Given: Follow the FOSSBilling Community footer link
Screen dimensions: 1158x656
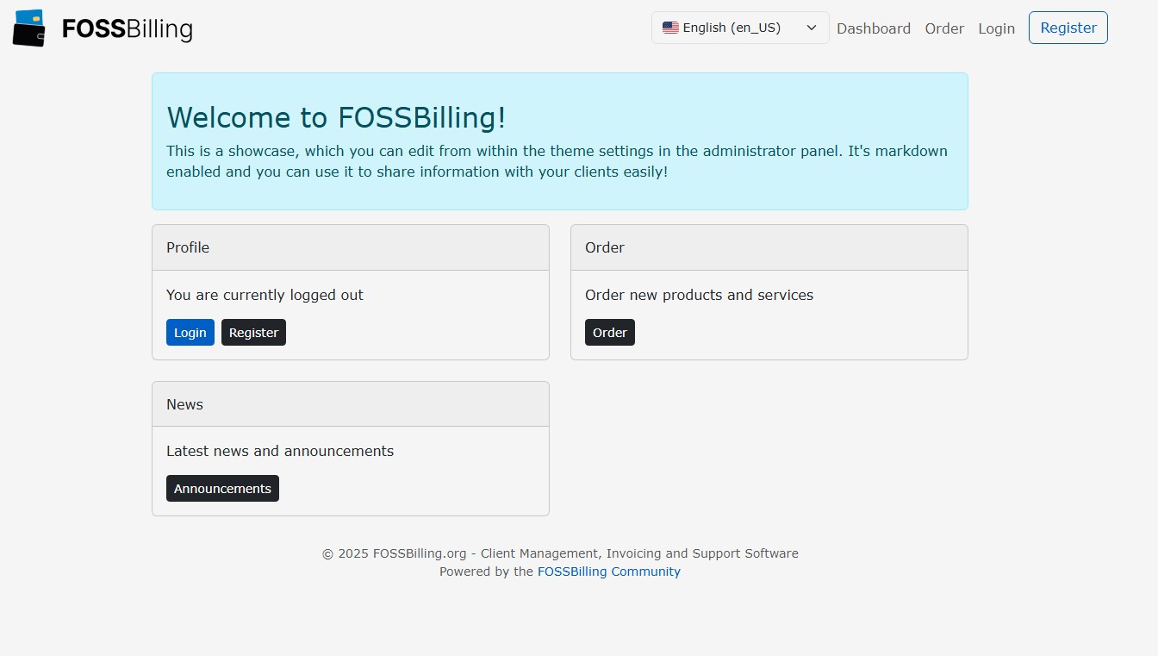Looking at the screenshot, I should pos(609,572).
